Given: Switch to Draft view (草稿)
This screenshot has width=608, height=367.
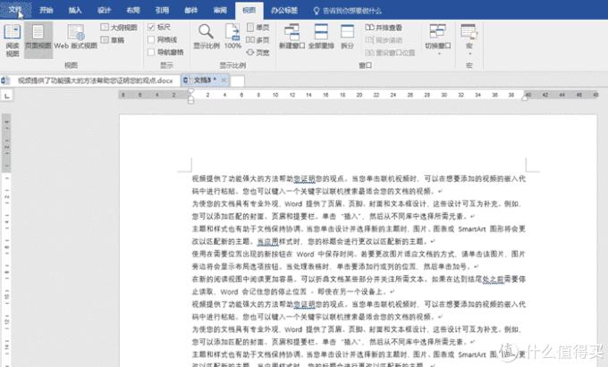Looking at the screenshot, I should (113, 39).
